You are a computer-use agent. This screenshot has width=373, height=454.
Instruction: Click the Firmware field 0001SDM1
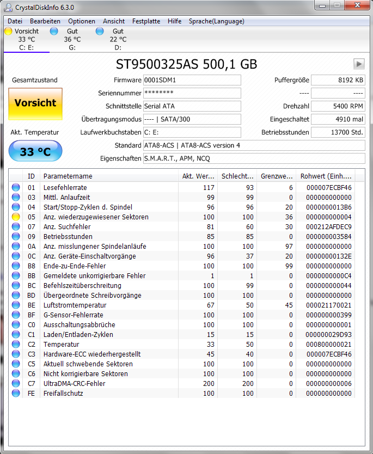click(x=192, y=80)
